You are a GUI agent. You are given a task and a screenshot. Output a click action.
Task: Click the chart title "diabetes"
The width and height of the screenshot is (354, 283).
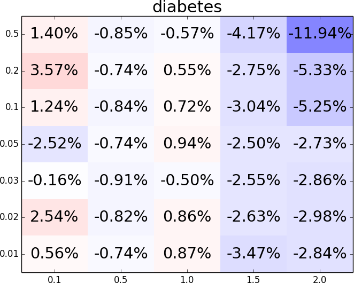coord(187,7)
